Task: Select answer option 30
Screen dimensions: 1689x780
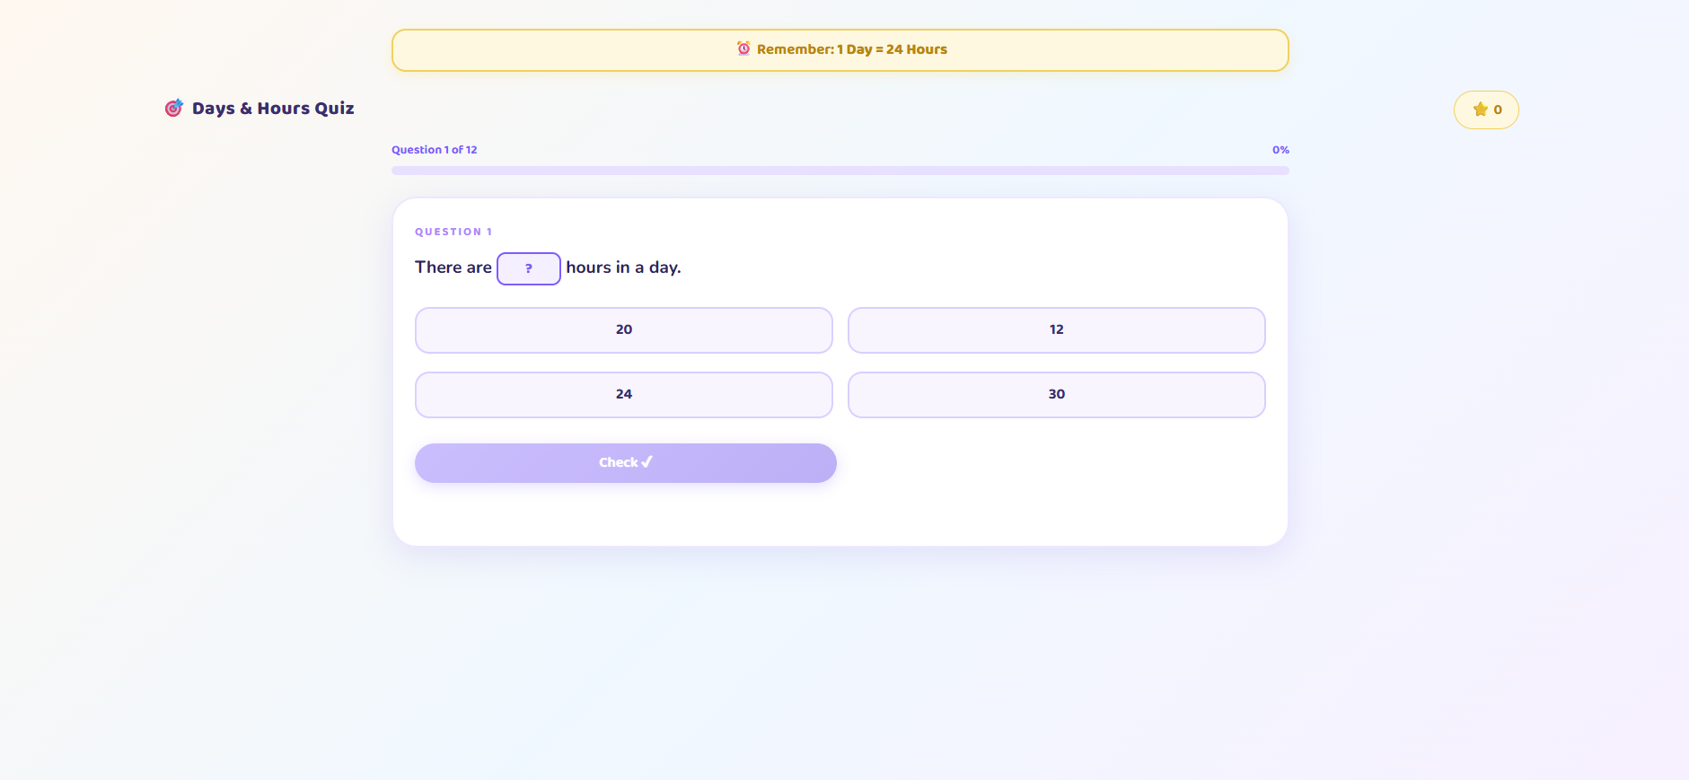Action: (x=1056, y=395)
